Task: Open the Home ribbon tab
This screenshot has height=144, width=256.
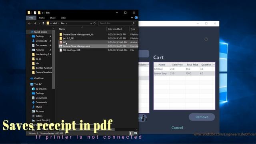Action: [42, 18]
